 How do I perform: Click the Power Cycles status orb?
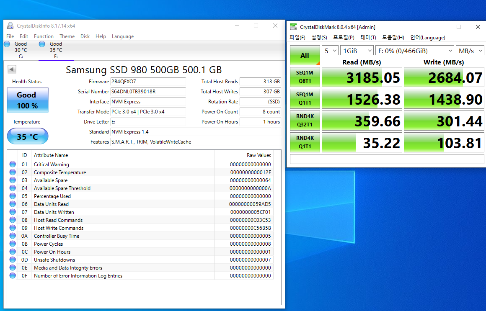(13, 244)
